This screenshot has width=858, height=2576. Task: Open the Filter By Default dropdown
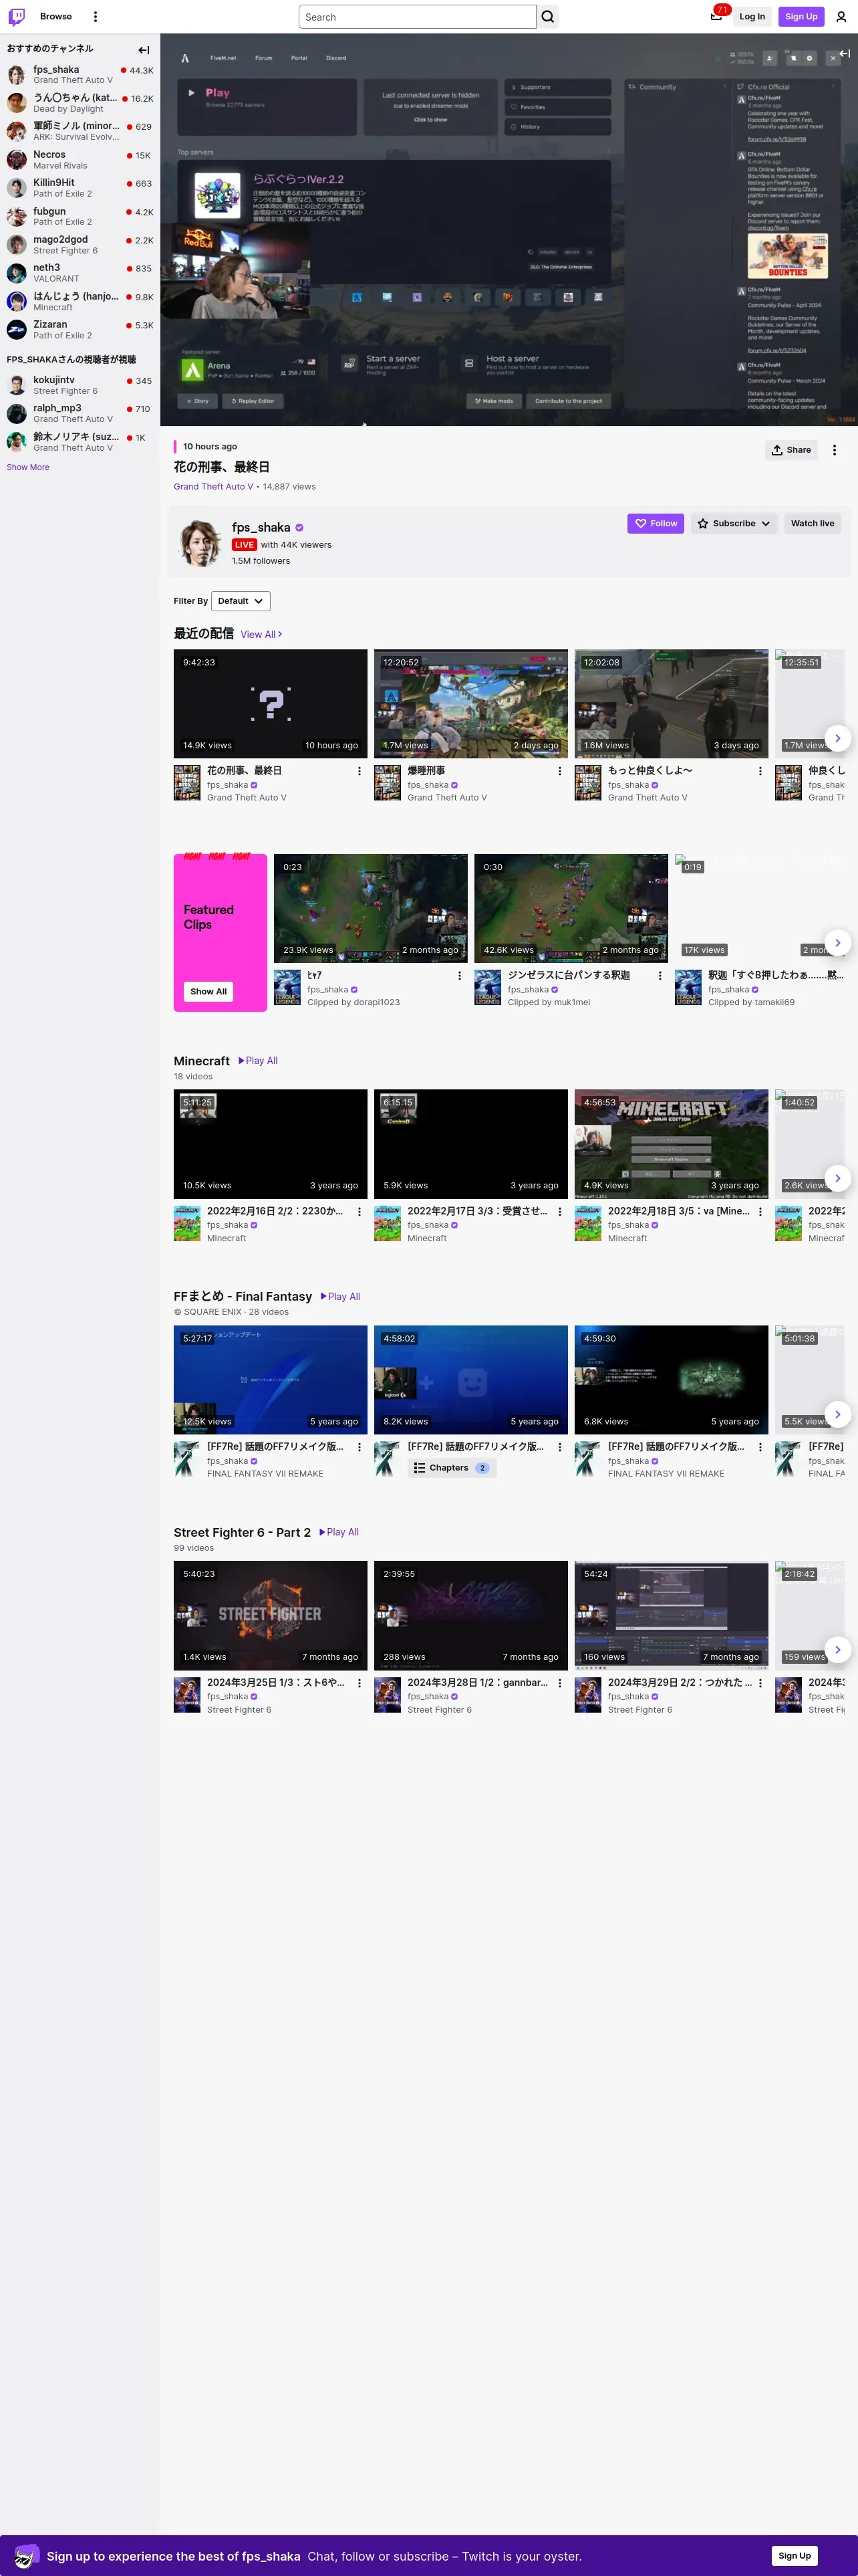pos(241,601)
